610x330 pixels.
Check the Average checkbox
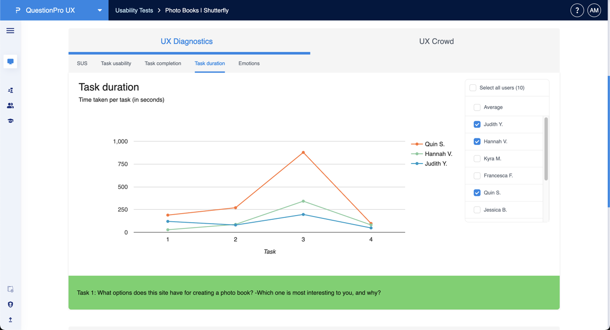click(x=477, y=107)
